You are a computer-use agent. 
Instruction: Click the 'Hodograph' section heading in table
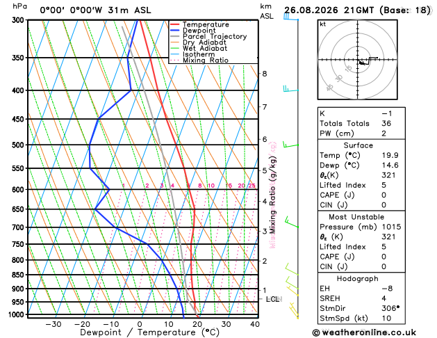(x=358, y=279)
